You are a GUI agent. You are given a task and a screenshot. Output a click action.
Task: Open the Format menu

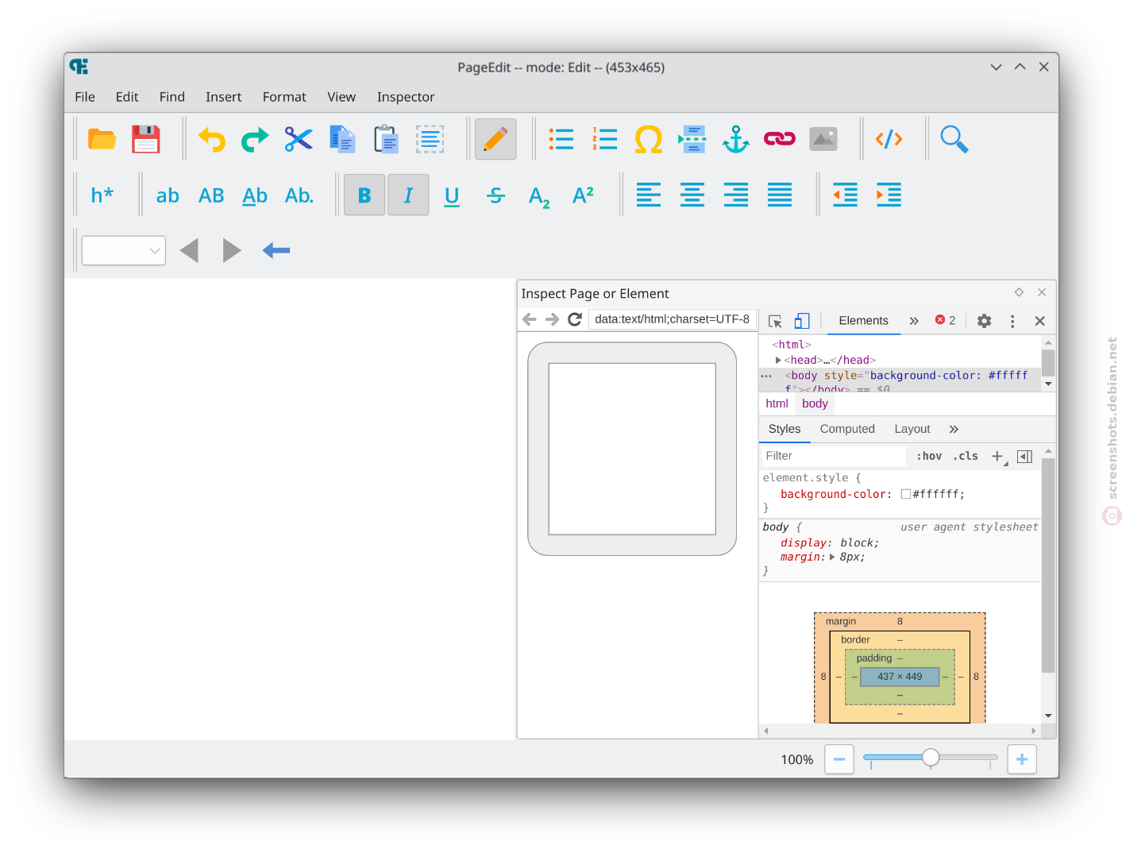click(284, 97)
